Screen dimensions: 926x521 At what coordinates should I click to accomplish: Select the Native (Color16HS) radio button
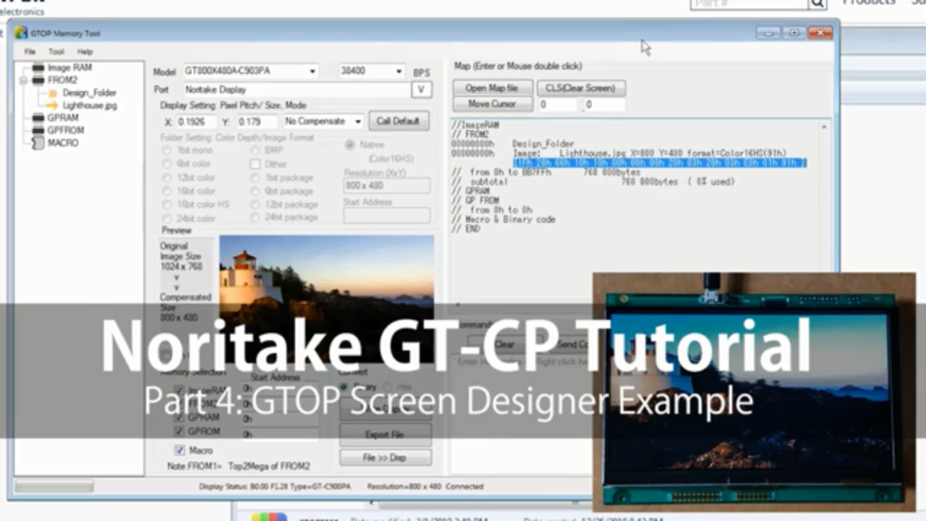pos(350,145)
